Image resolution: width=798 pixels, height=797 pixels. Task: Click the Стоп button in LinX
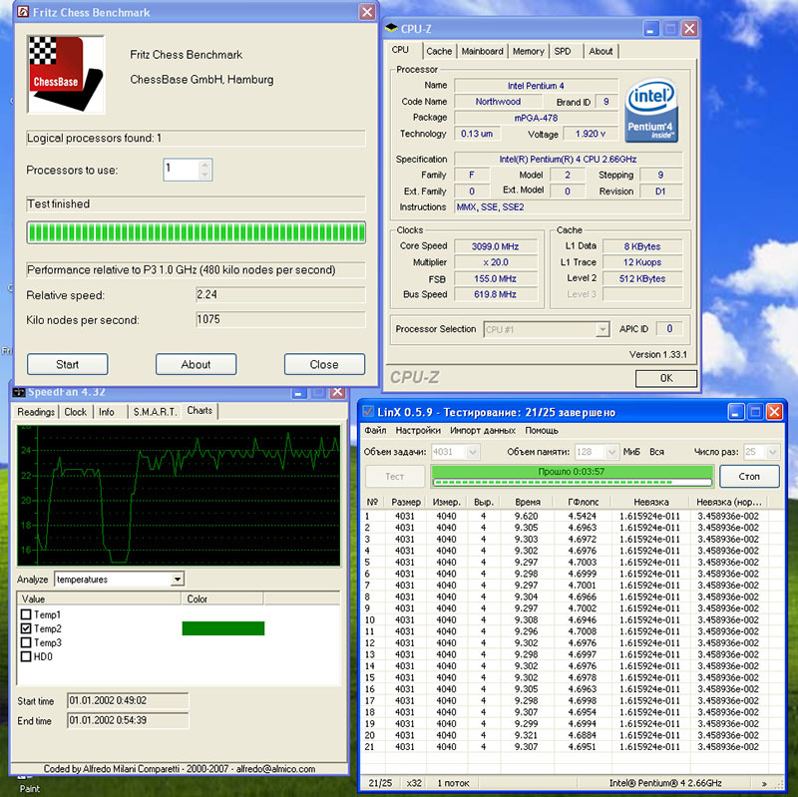[x=749, y=477]
